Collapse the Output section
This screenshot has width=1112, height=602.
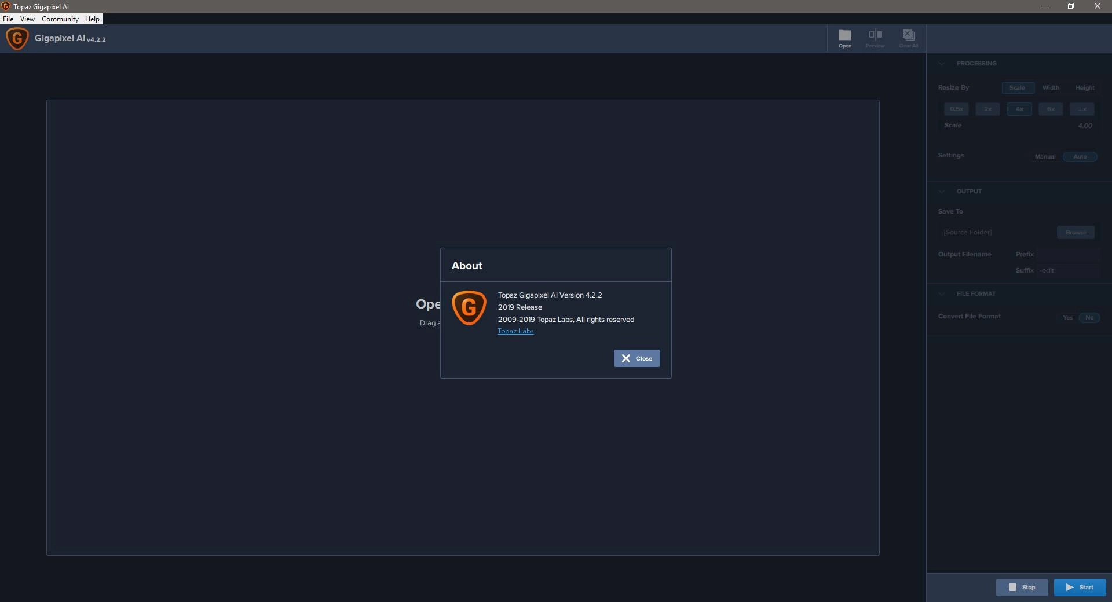pyautogui.click(x=942, y=191)
